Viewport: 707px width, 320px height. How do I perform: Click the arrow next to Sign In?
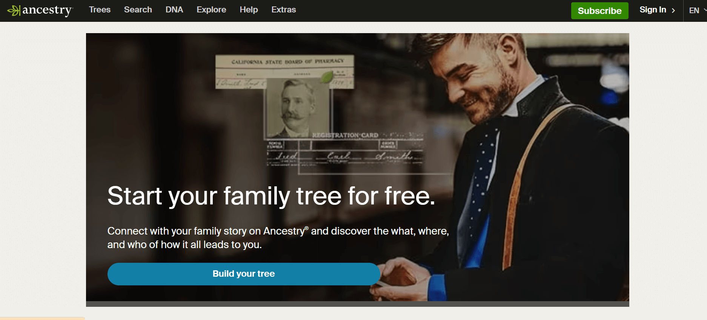point(673,11)
